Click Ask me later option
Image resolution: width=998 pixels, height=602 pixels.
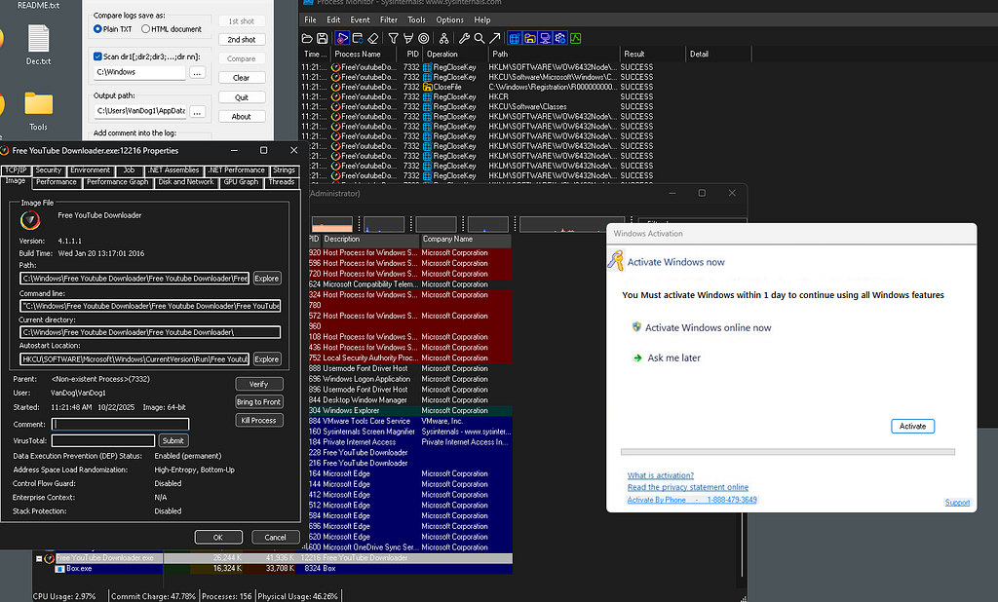tap(673, 357)
